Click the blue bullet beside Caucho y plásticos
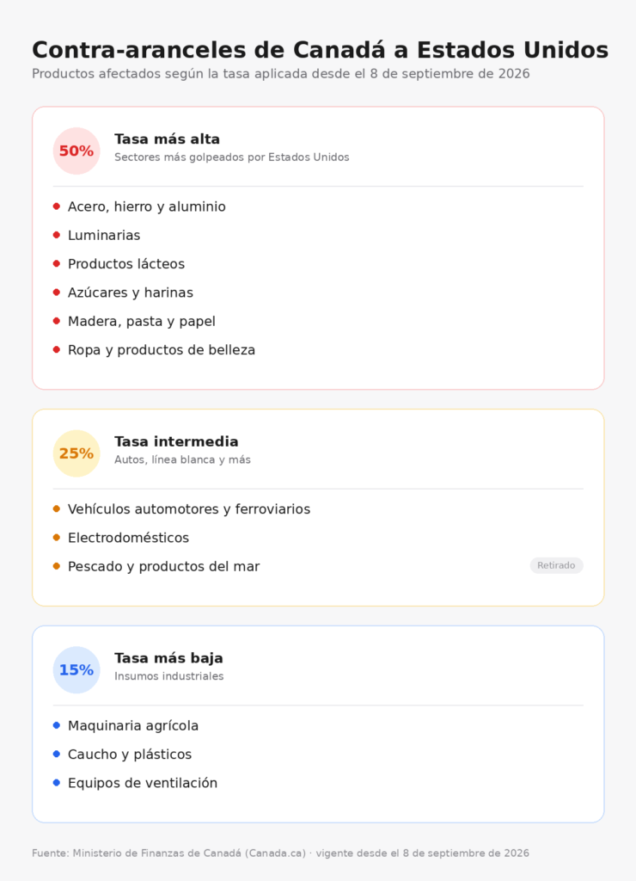 pyautogui.click(x=56, y=754)
